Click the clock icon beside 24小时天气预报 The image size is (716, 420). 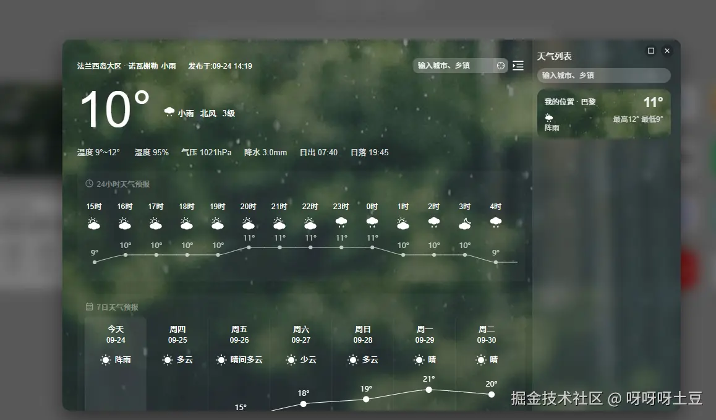tap(89, 184)
